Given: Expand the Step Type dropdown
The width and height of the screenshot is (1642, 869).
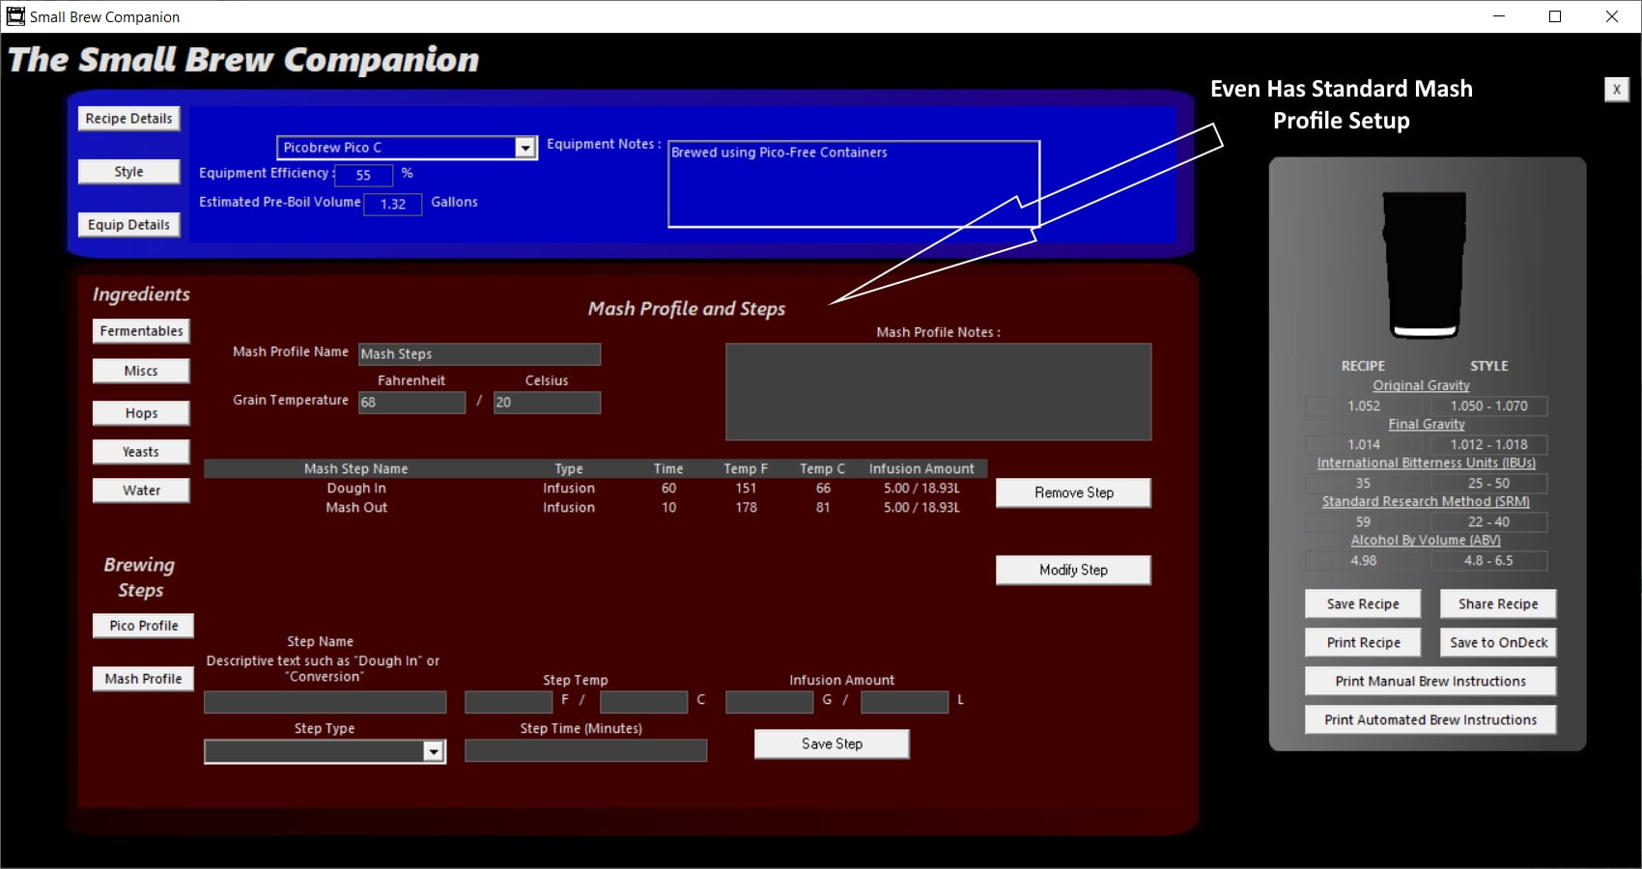Looking at the screenshot, I should click(x=434, y=751).
